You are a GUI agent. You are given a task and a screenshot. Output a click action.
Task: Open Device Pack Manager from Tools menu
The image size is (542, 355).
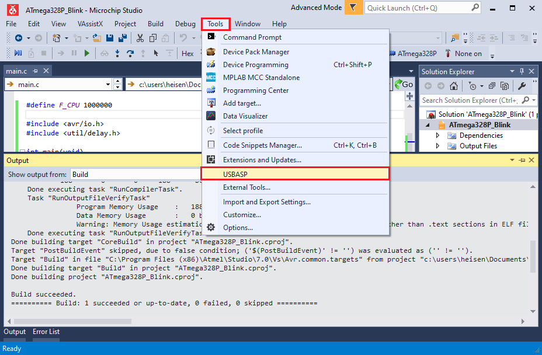pyautogui.click(x=296, y=52)
